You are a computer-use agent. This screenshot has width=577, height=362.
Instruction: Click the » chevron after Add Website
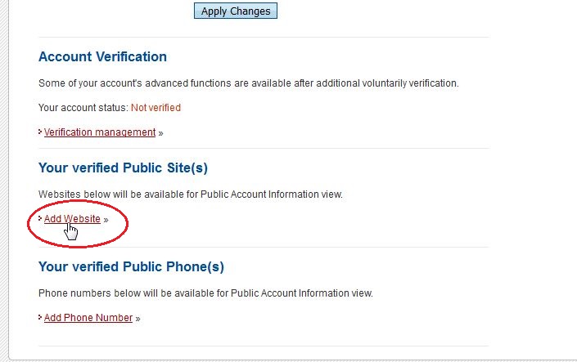[106, 220]
